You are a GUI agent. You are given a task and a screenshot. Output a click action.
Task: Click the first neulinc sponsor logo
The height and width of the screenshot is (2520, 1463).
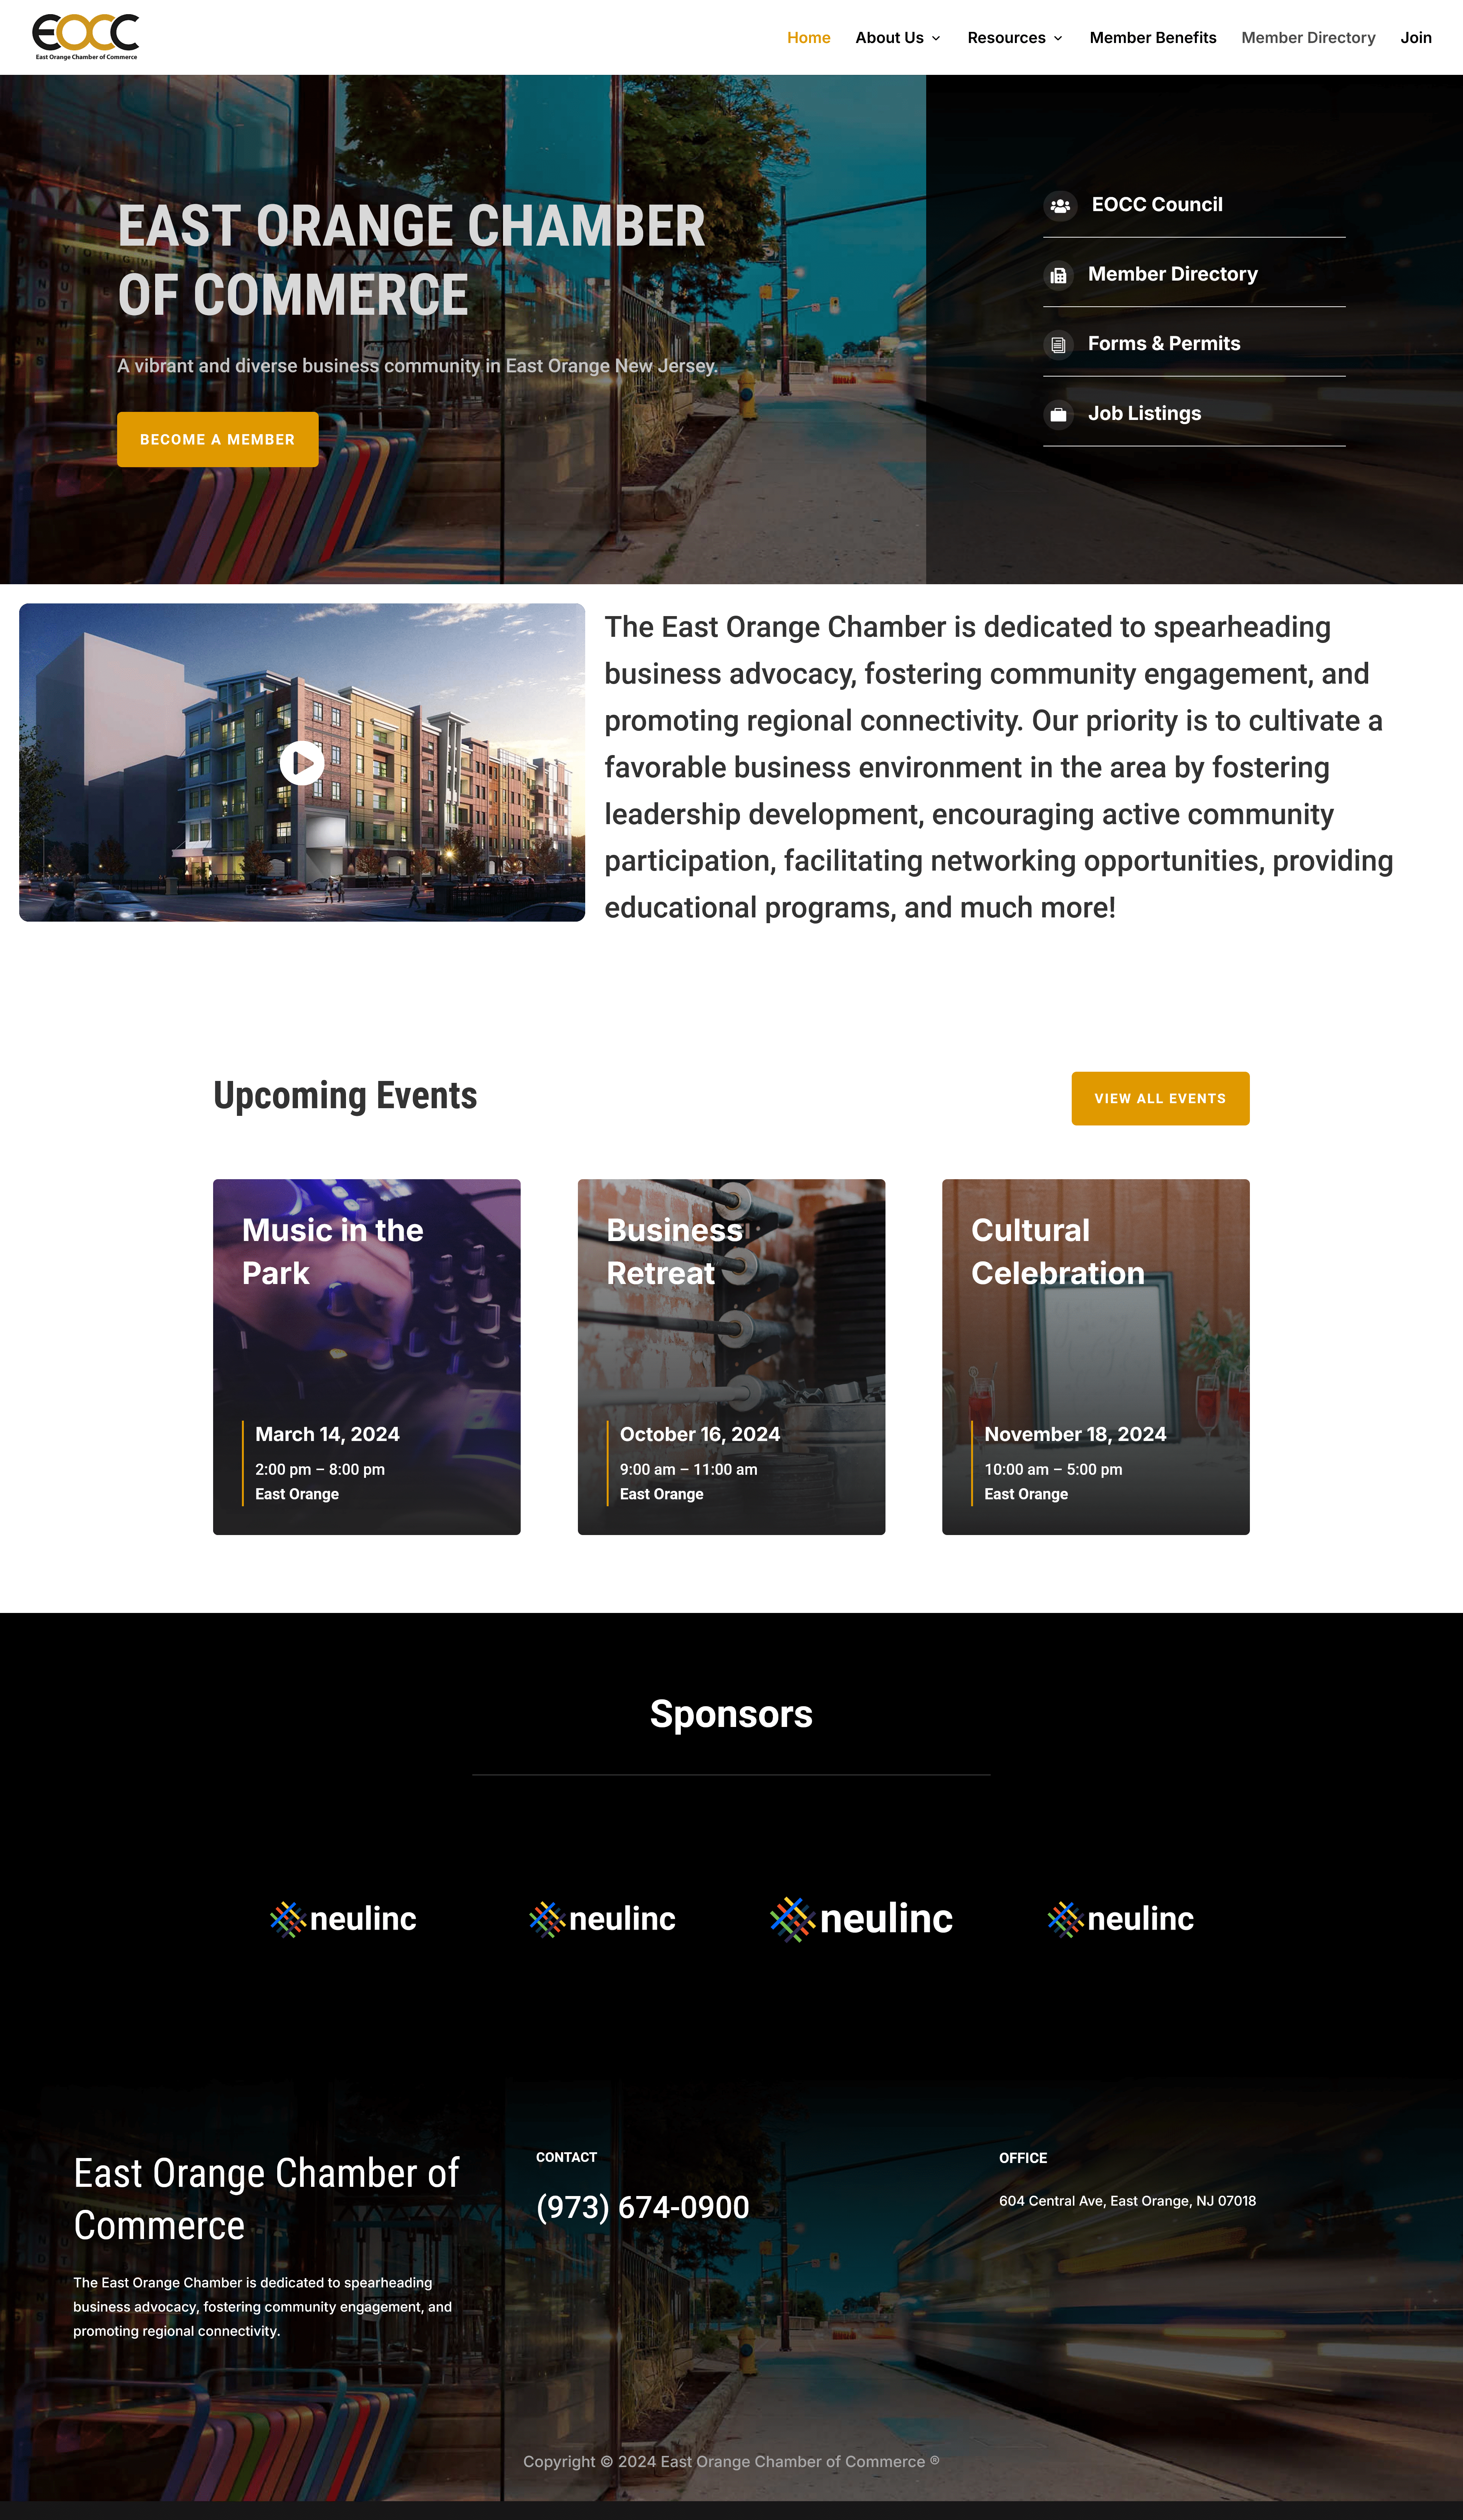tap(343, 1918)
